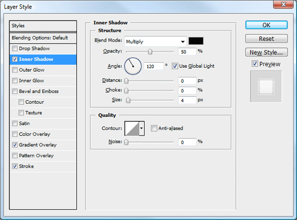This screenshot has width=297, height=220.
Task: Click the Choke slider handle
Action: [126, 90]
